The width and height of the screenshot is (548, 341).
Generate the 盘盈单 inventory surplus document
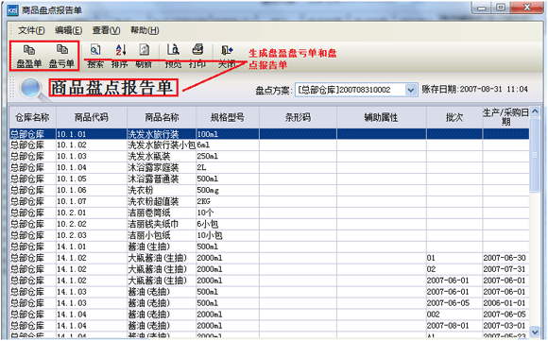pos(29,56)
